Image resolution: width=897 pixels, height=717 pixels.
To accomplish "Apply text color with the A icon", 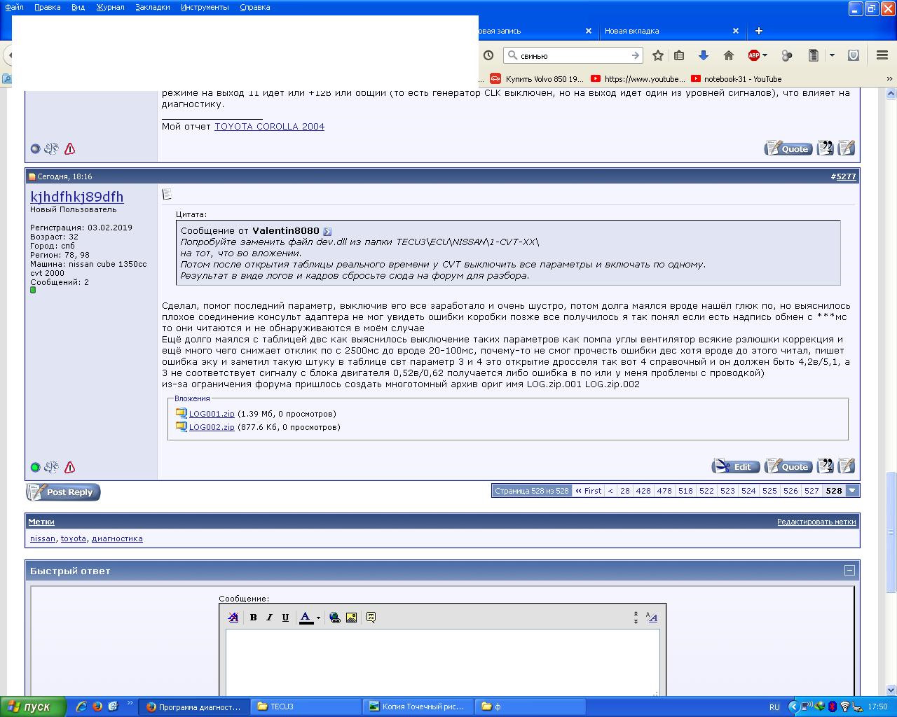I will (306, 618).
